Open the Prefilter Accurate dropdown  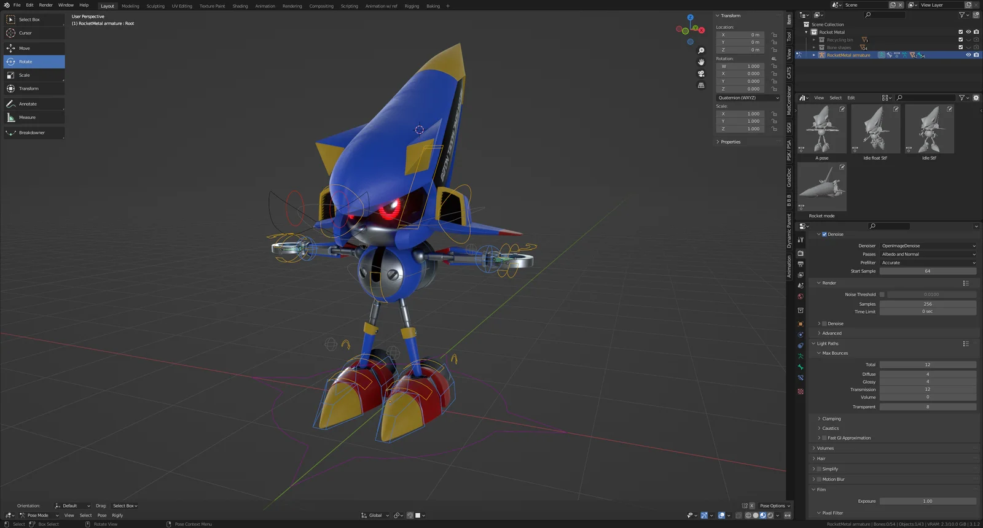pos(928,263)
